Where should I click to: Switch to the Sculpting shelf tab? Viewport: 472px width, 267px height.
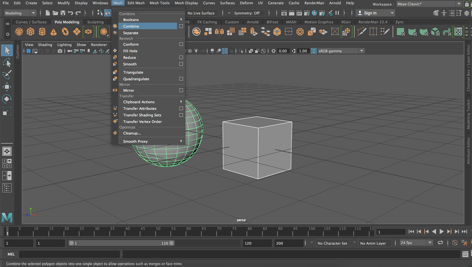pos(95,22)
